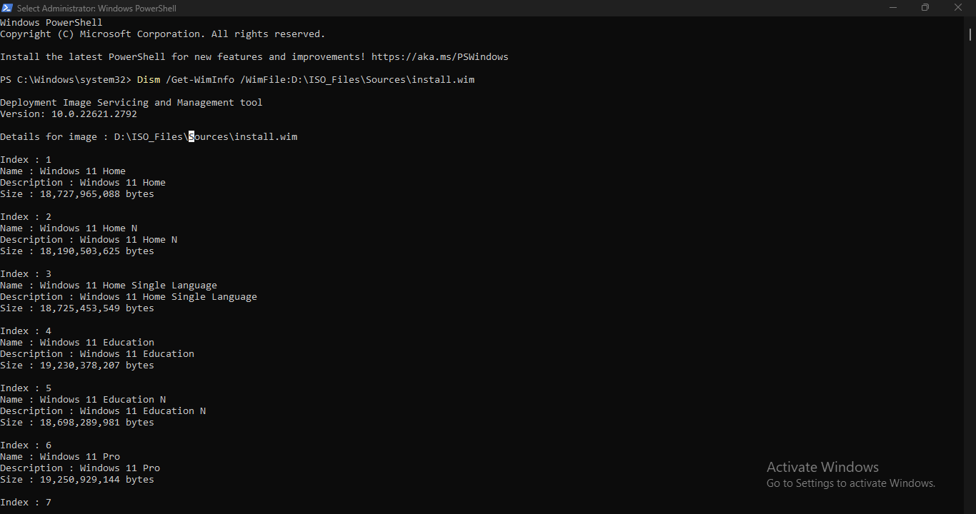
Task: Select the Version: 10.0.22621.2792 line
Action: [x=69, y=114]
